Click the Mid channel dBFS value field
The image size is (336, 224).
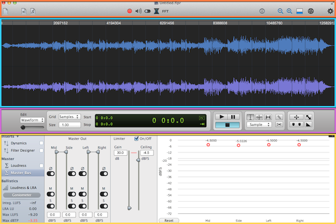tap(53, 214)
